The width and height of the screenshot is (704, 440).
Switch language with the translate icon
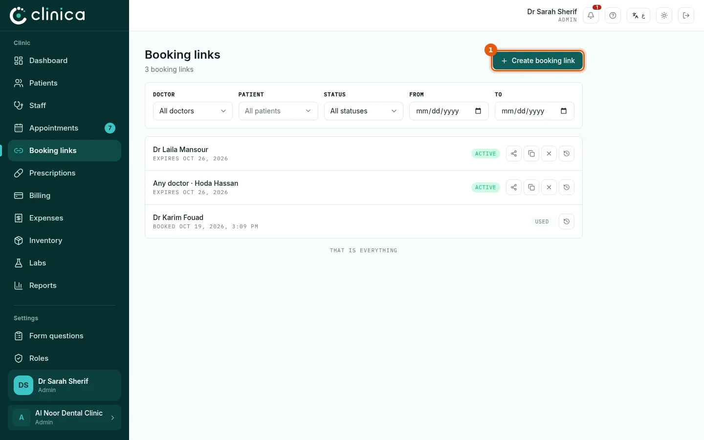coord(638,16)
